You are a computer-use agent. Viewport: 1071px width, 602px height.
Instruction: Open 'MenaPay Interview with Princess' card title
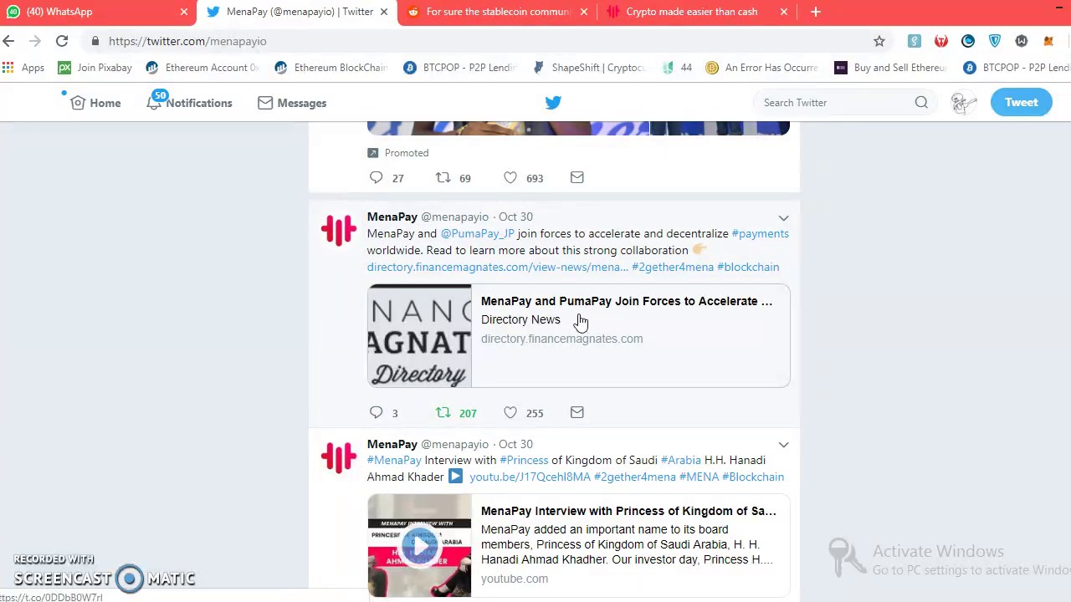[x=628, y=511]
